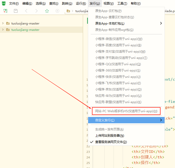Viewport: 175px width, 168px height.
Task: Choose 小程序-百度 publish option
Action: pyautogui.click(x=126, y=45)
